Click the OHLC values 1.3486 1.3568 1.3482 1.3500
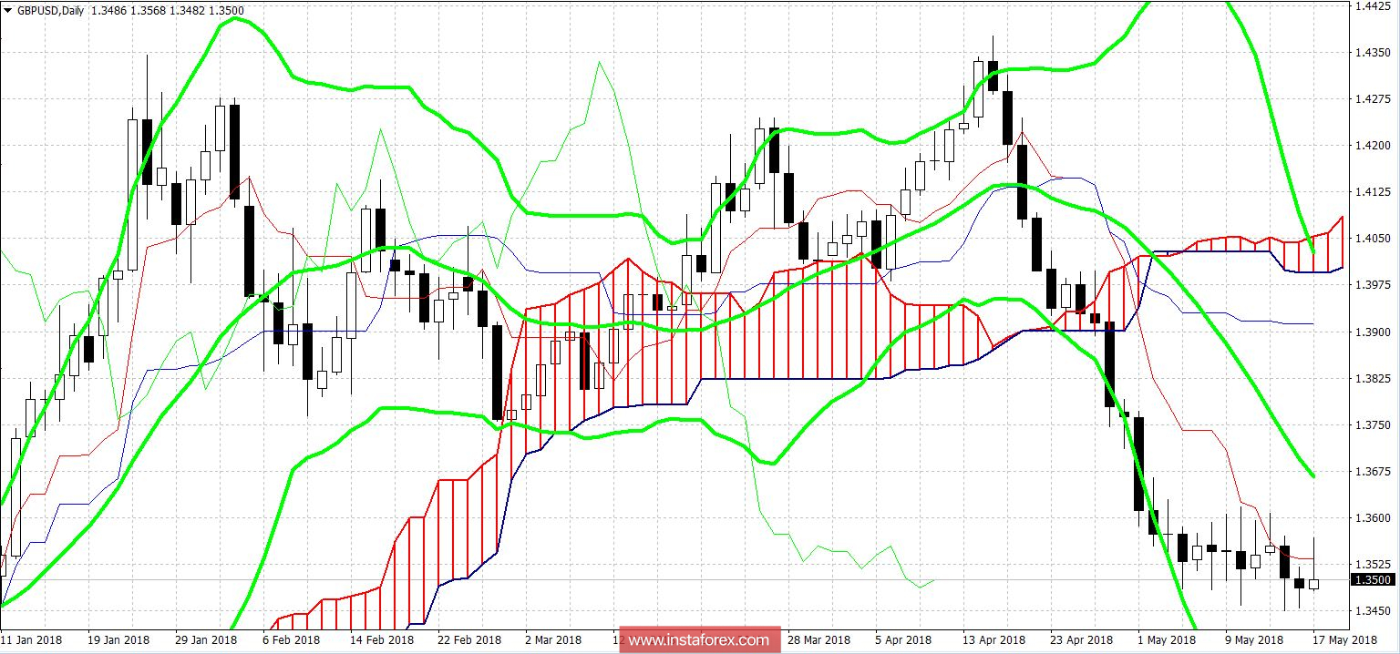This screenshot has height=654, width=1400. click(x=167, y=10)
